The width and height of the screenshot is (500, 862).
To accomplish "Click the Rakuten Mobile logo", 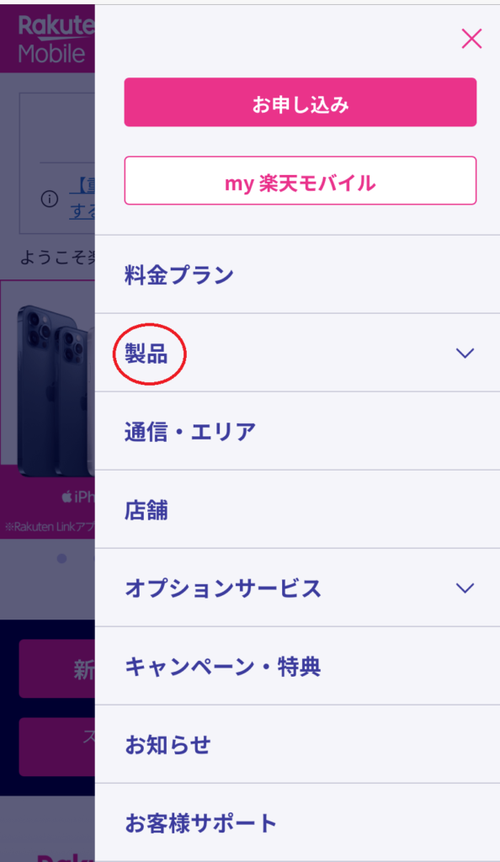I will pyautogui.click(x=56, y=39).
